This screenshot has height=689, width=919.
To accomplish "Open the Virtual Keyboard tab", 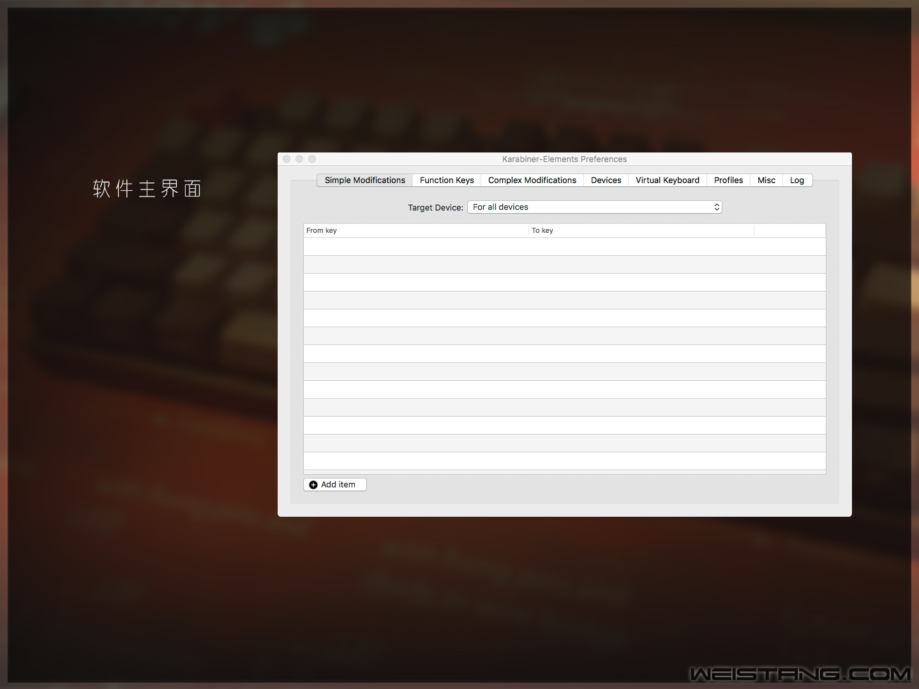I will 667,181.
